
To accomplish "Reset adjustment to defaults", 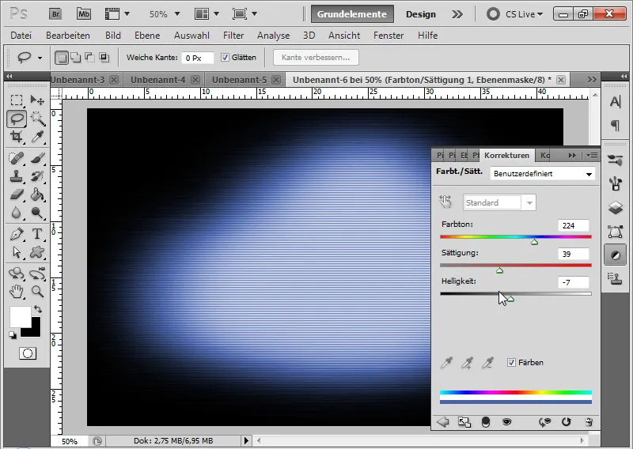I will pyautogui.click(x=567, y=422).
